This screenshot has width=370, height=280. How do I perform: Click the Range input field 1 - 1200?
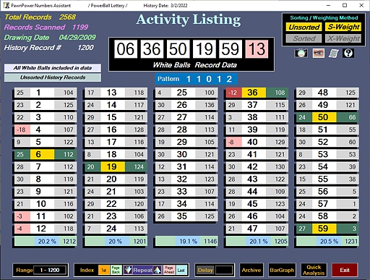pyautogui.click(x=50, y=270)
